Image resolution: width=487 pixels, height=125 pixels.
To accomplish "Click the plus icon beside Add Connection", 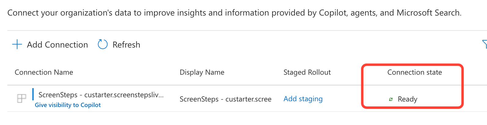I will tap(17, 45).
